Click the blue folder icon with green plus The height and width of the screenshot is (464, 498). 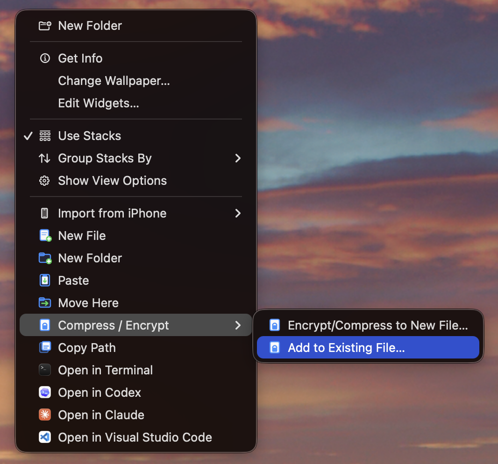coord(45,258)
